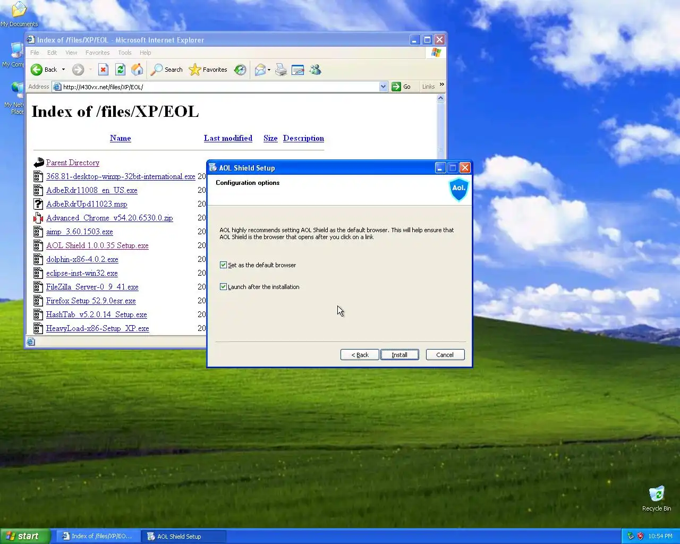This screenshot has height=544, width=680.
Task: Click the Back button in AOL Shield Setup
Action: [x=360, y=355]
